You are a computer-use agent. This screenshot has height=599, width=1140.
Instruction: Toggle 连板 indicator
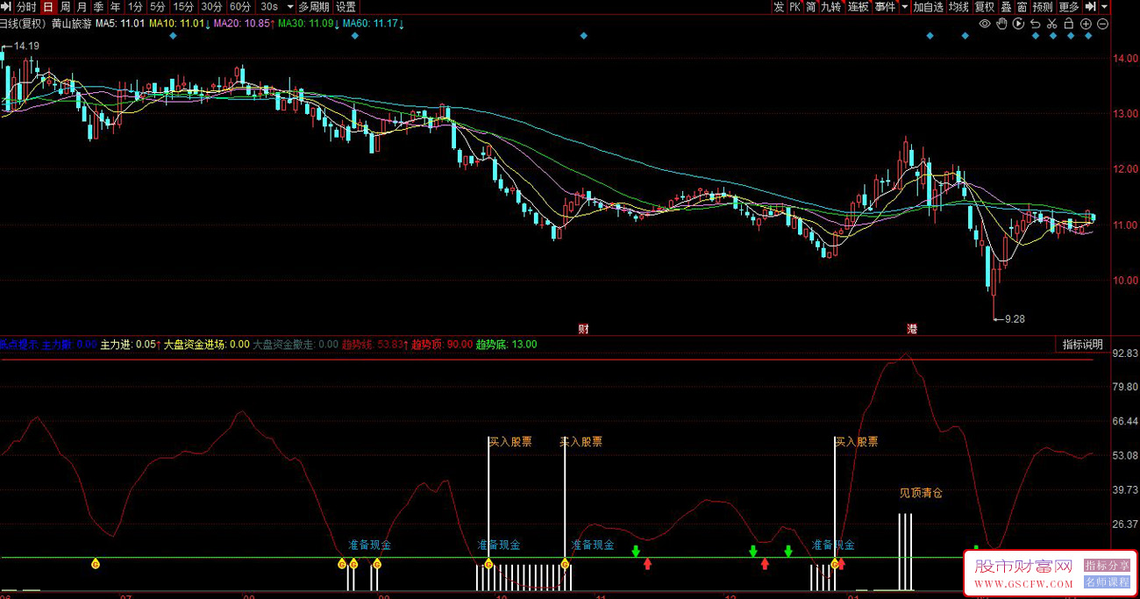pos(858,7)
